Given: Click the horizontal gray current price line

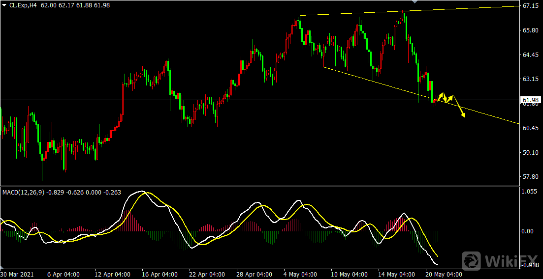Looking at the screenshot, I should [246, 100].
